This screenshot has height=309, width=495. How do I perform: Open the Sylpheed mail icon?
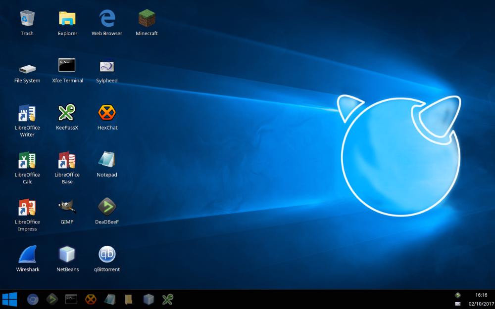[107, 66]
